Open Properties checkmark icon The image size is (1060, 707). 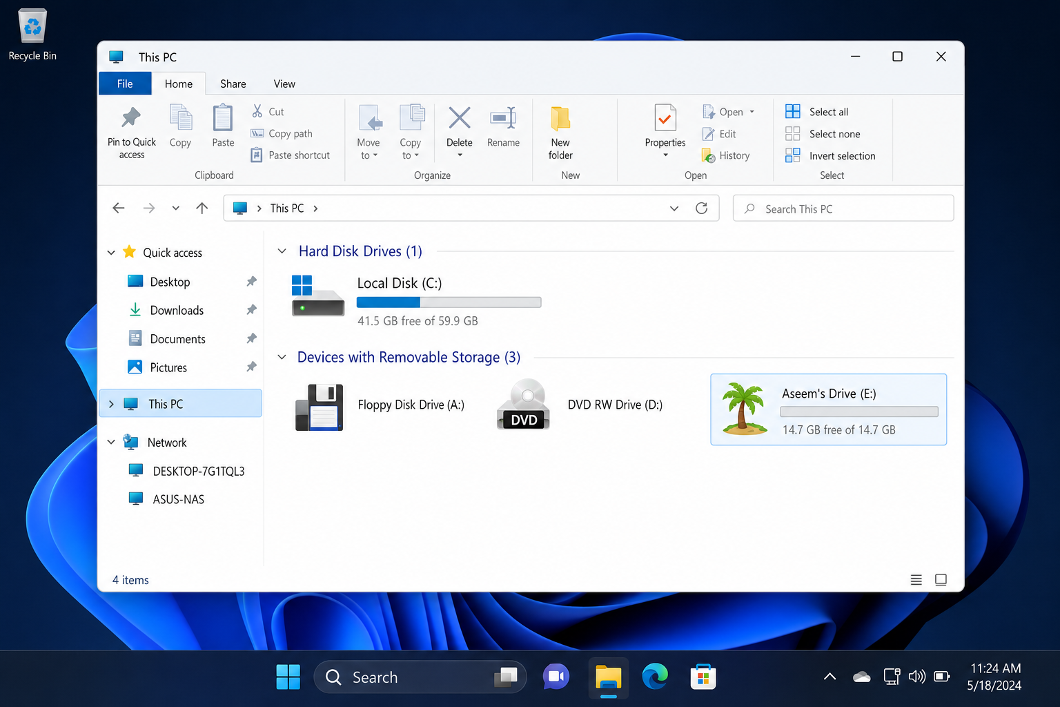tap(665, 117)
